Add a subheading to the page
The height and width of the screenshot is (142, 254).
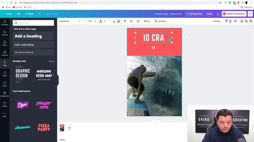coord(33,45)
